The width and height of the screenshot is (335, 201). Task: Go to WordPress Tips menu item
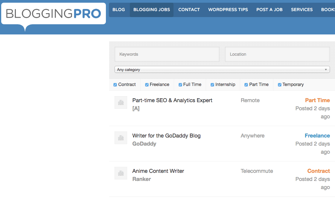[228, 10]
